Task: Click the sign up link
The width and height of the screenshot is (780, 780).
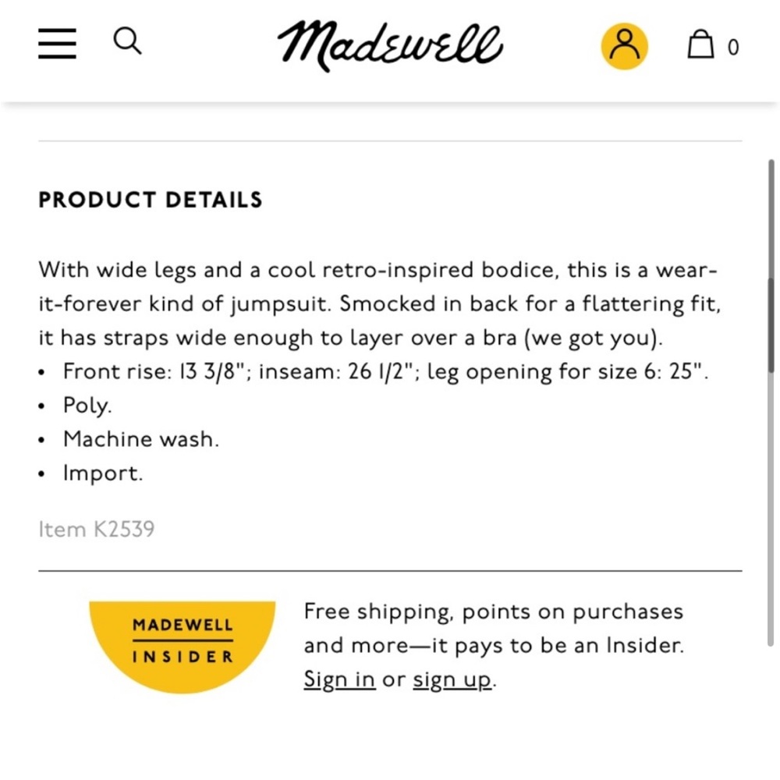Action: tap(452, 679)
